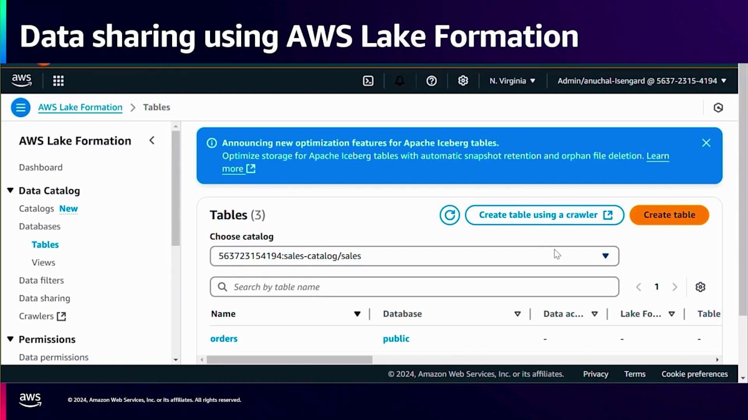Open the Choose catalog dropdown
This screenshot has width=748, height=420.
click(415, 256)
